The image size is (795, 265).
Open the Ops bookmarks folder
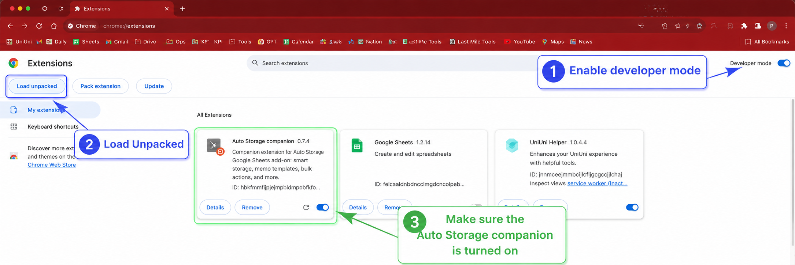176,42
